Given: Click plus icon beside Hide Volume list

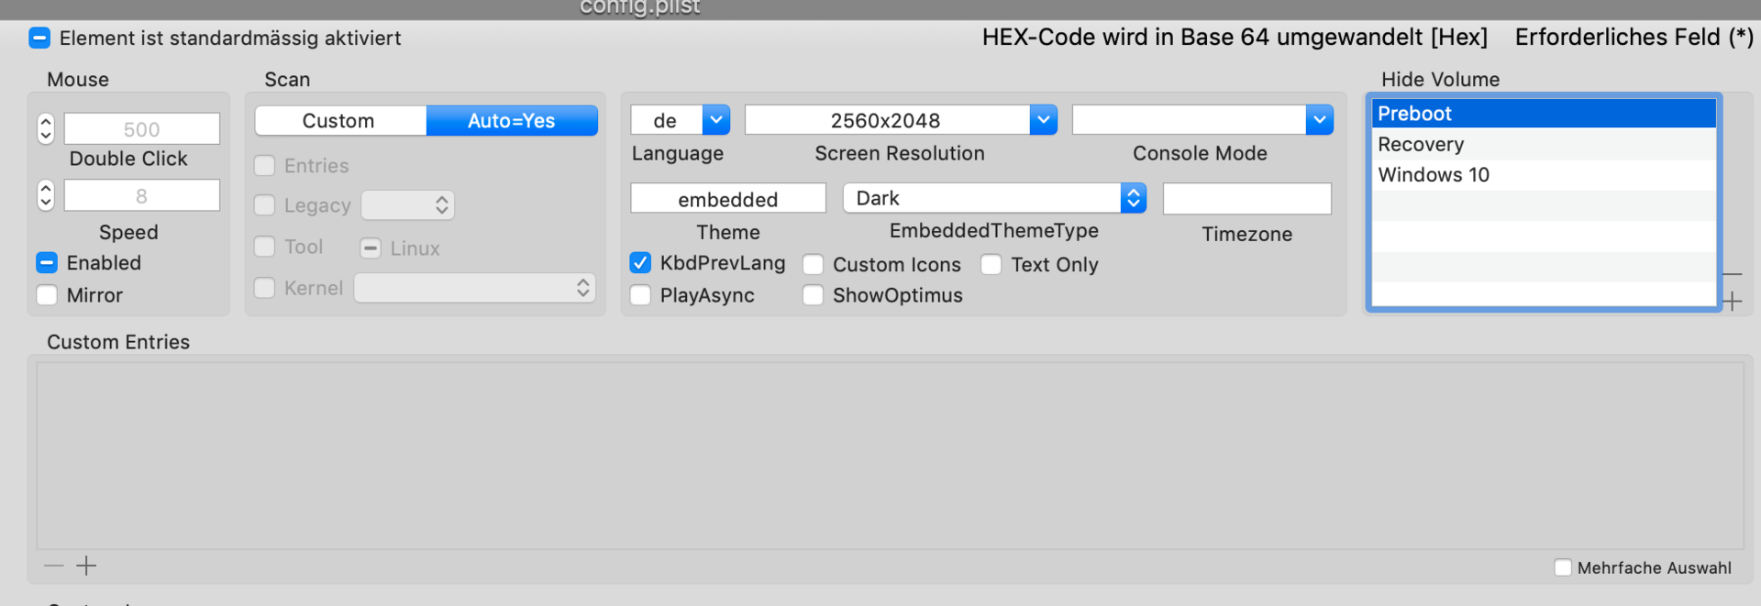Looking at the screenshot, I should (x=1733, y=302).
